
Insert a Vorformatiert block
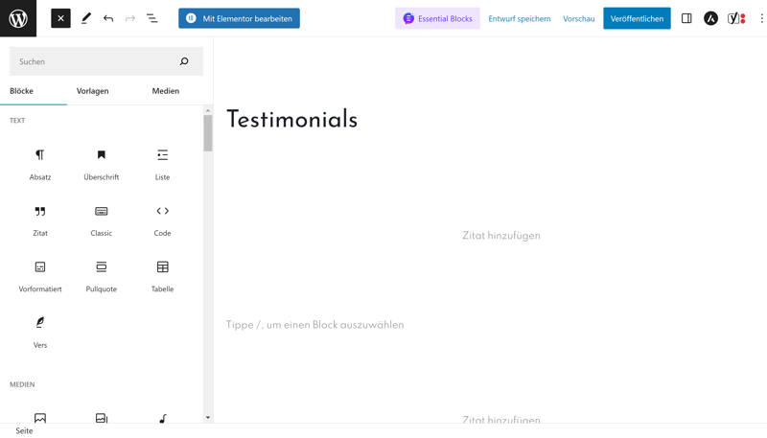click(x=40, y=277)
